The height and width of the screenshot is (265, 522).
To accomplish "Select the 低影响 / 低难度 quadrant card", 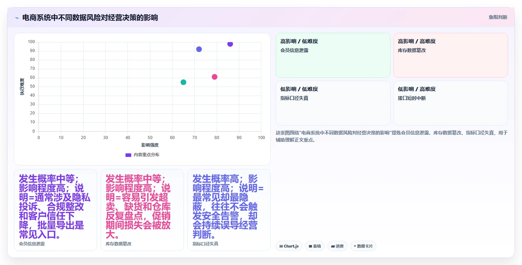I will pos(333,103).
